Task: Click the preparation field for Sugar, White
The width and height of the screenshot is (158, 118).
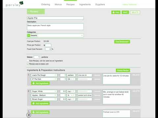Action: coord(85,91)
